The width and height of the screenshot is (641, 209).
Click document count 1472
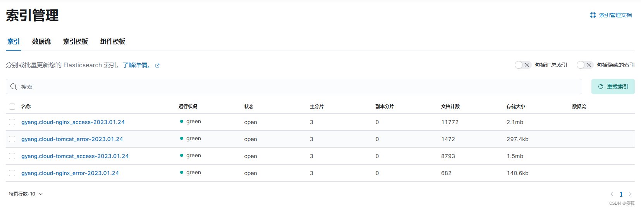[448, 139]
